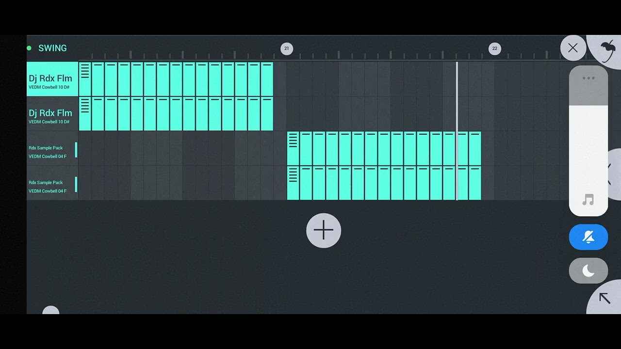Select the dark Dj Rdx Flm channel header
Image resolution: width=621 pixels, height=349 pixels.
click(x=52, y=114)
